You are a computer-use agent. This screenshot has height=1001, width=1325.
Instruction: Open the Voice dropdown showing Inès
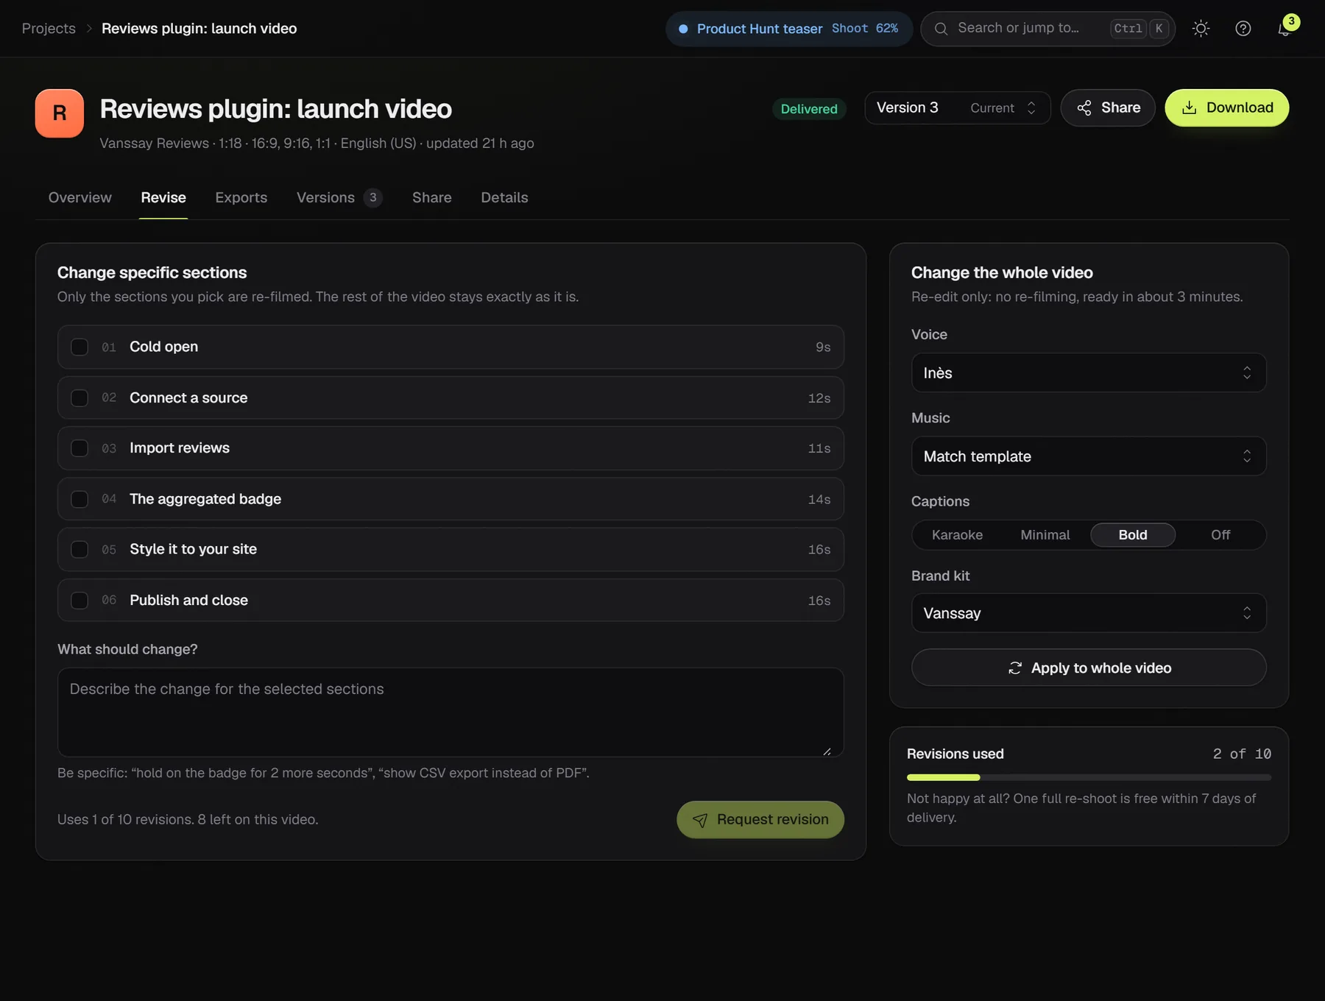pyautogui.click(x=1089, y=372)
